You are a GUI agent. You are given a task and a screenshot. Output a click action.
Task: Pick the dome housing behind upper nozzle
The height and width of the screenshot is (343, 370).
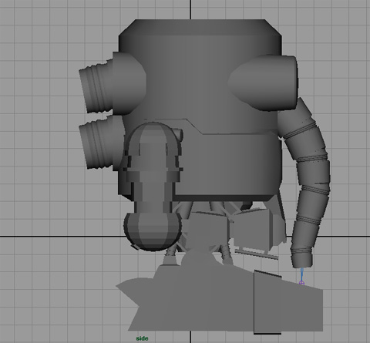coord(129,83)
